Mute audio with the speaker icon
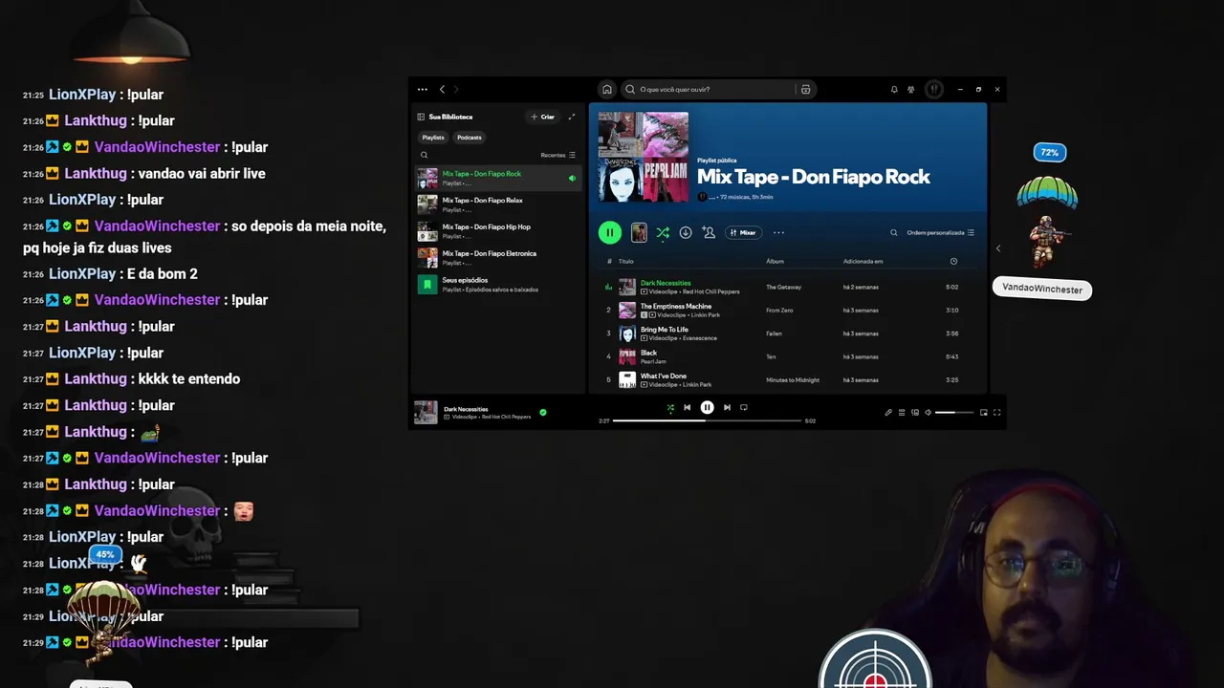This screenshot has width=1224, height=688. (928, 412)
